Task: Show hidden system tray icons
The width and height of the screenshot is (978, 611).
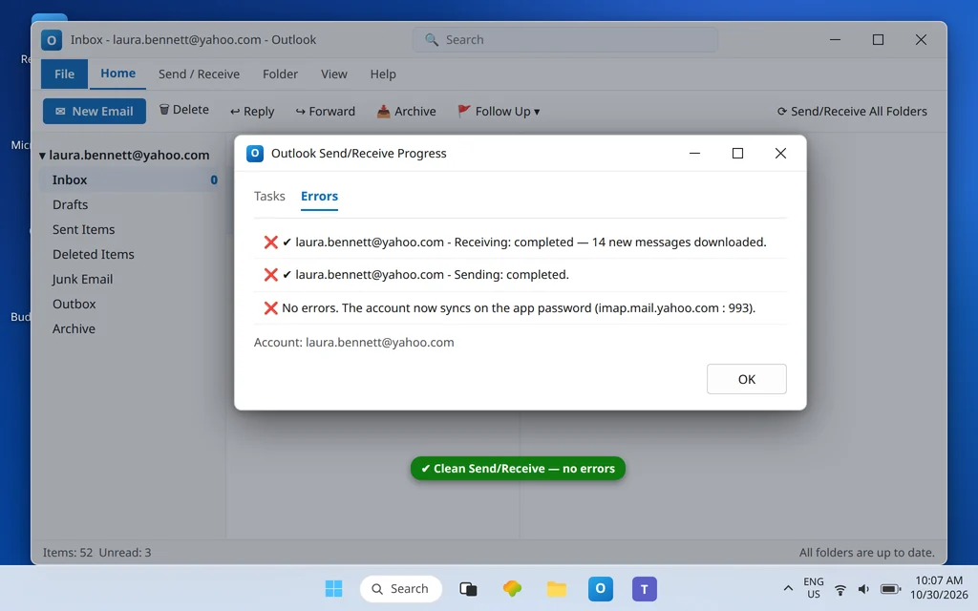Action: 788,588
